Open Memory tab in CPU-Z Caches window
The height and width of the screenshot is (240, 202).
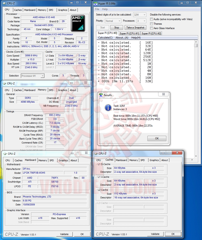pos(134,160)
